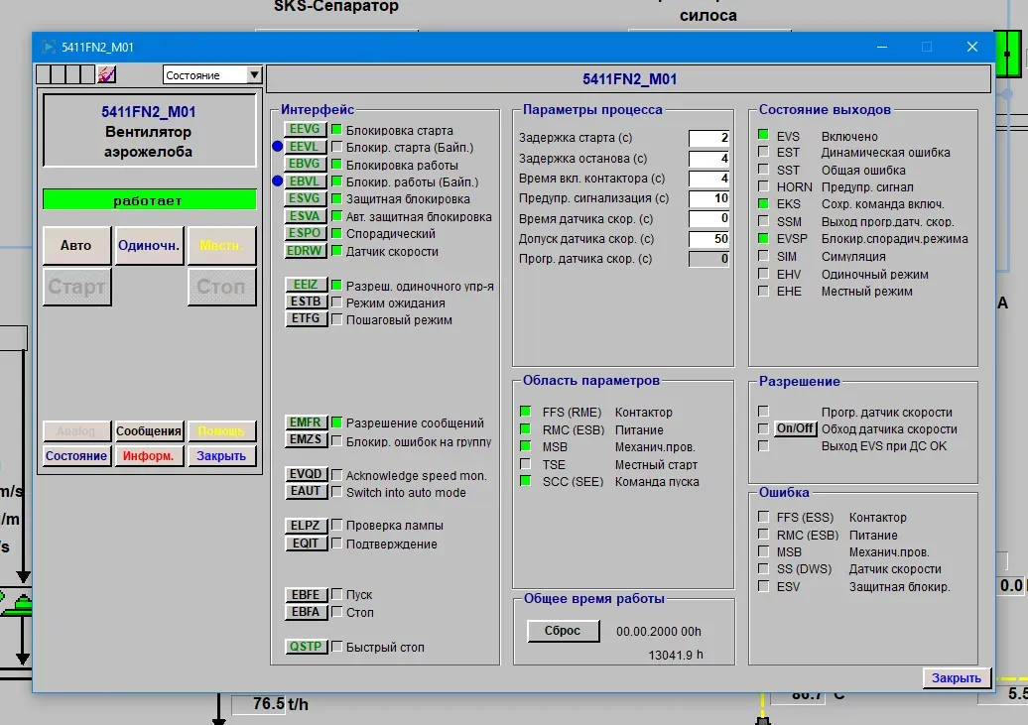Viewport: 1028px width, 725px height.
Task: Enable the Режим ожидания checkbox
Action: tap(337, 302)
